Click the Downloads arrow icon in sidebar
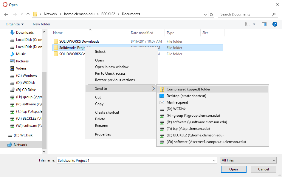The image size is (282, 177). point(12,33)
